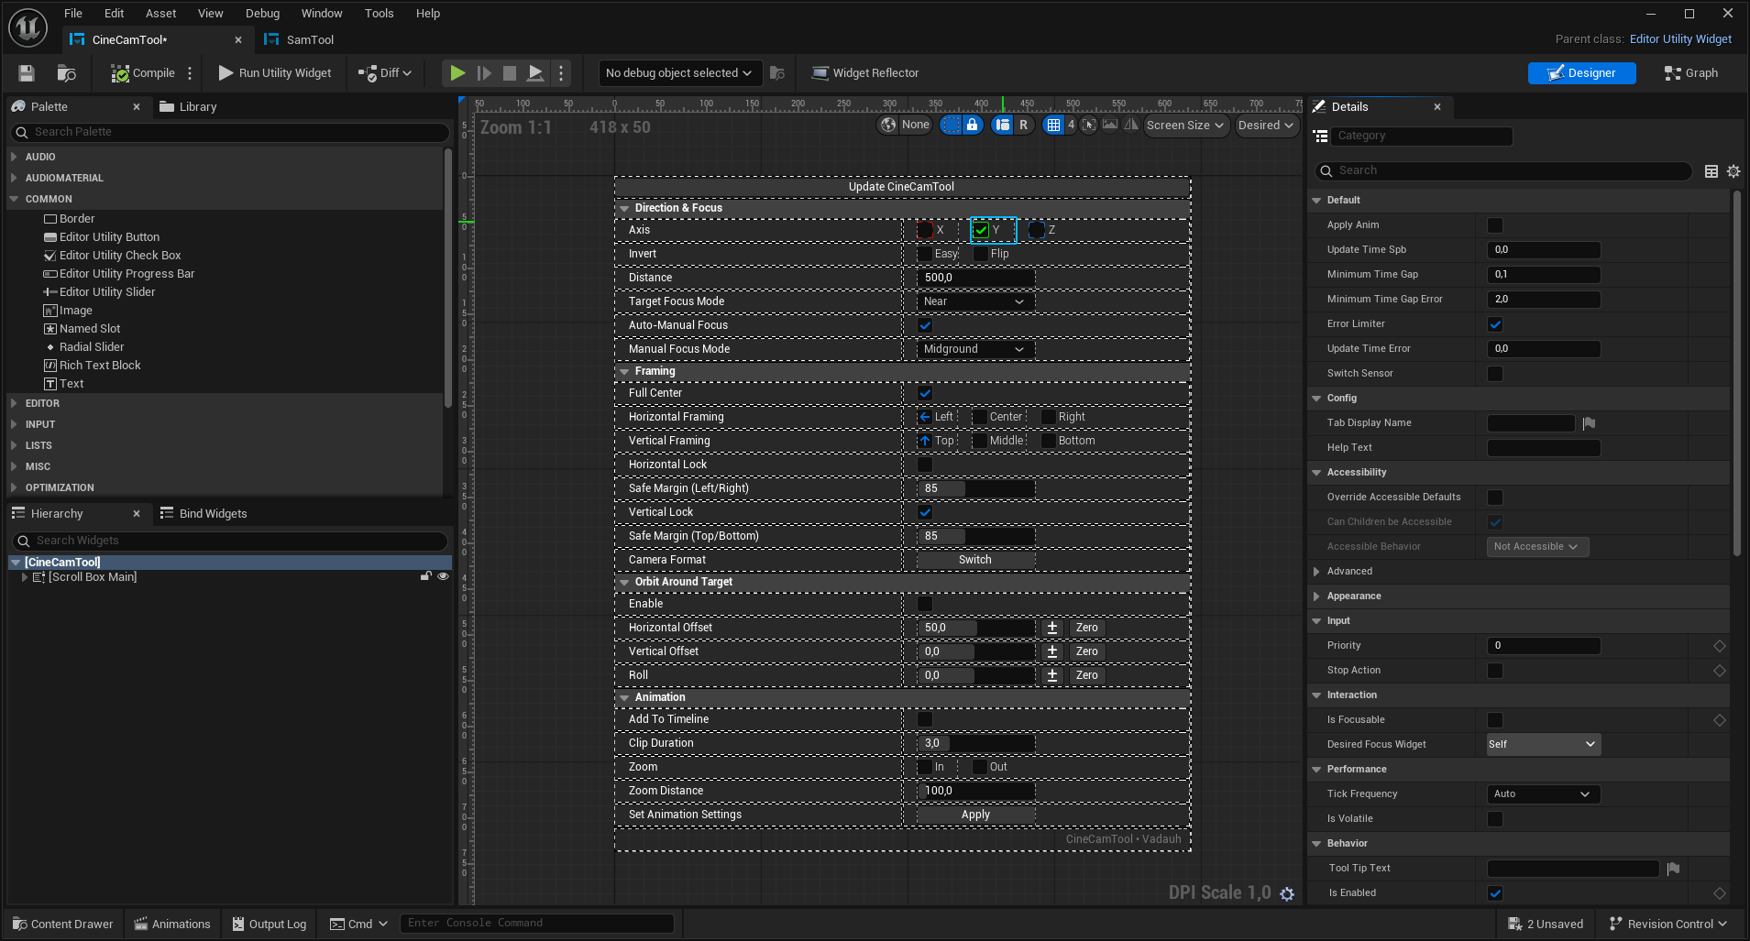
Task: Uncheck the Error Limiter checkbox
Action: point(1495,324)
